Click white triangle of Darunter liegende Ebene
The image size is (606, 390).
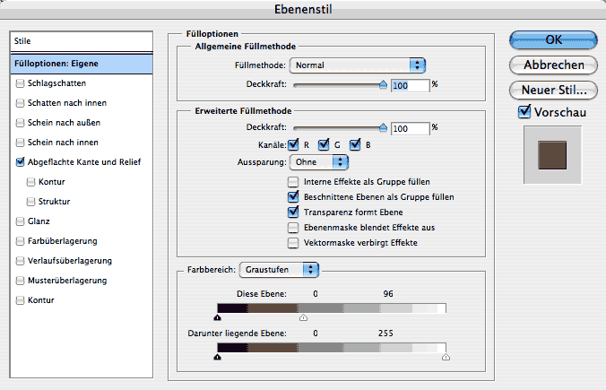(x=446, y=356)
